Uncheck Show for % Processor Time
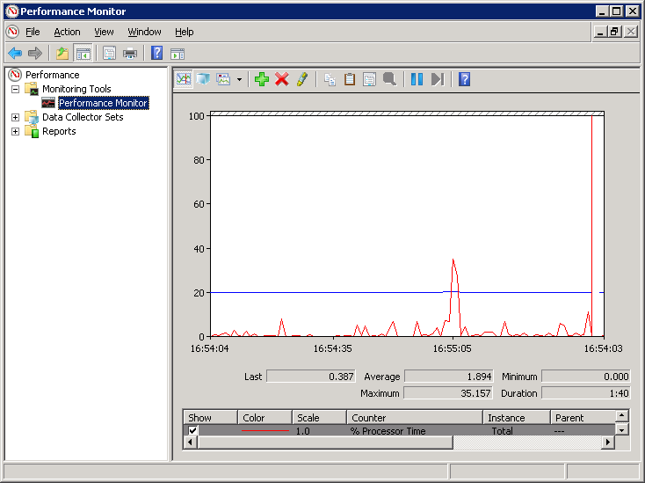The image size is (645, 483). [192, 431]
